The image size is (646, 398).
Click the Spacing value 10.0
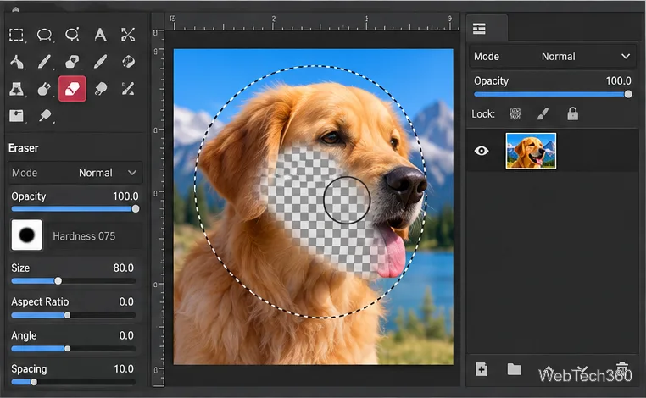[124, 368]
